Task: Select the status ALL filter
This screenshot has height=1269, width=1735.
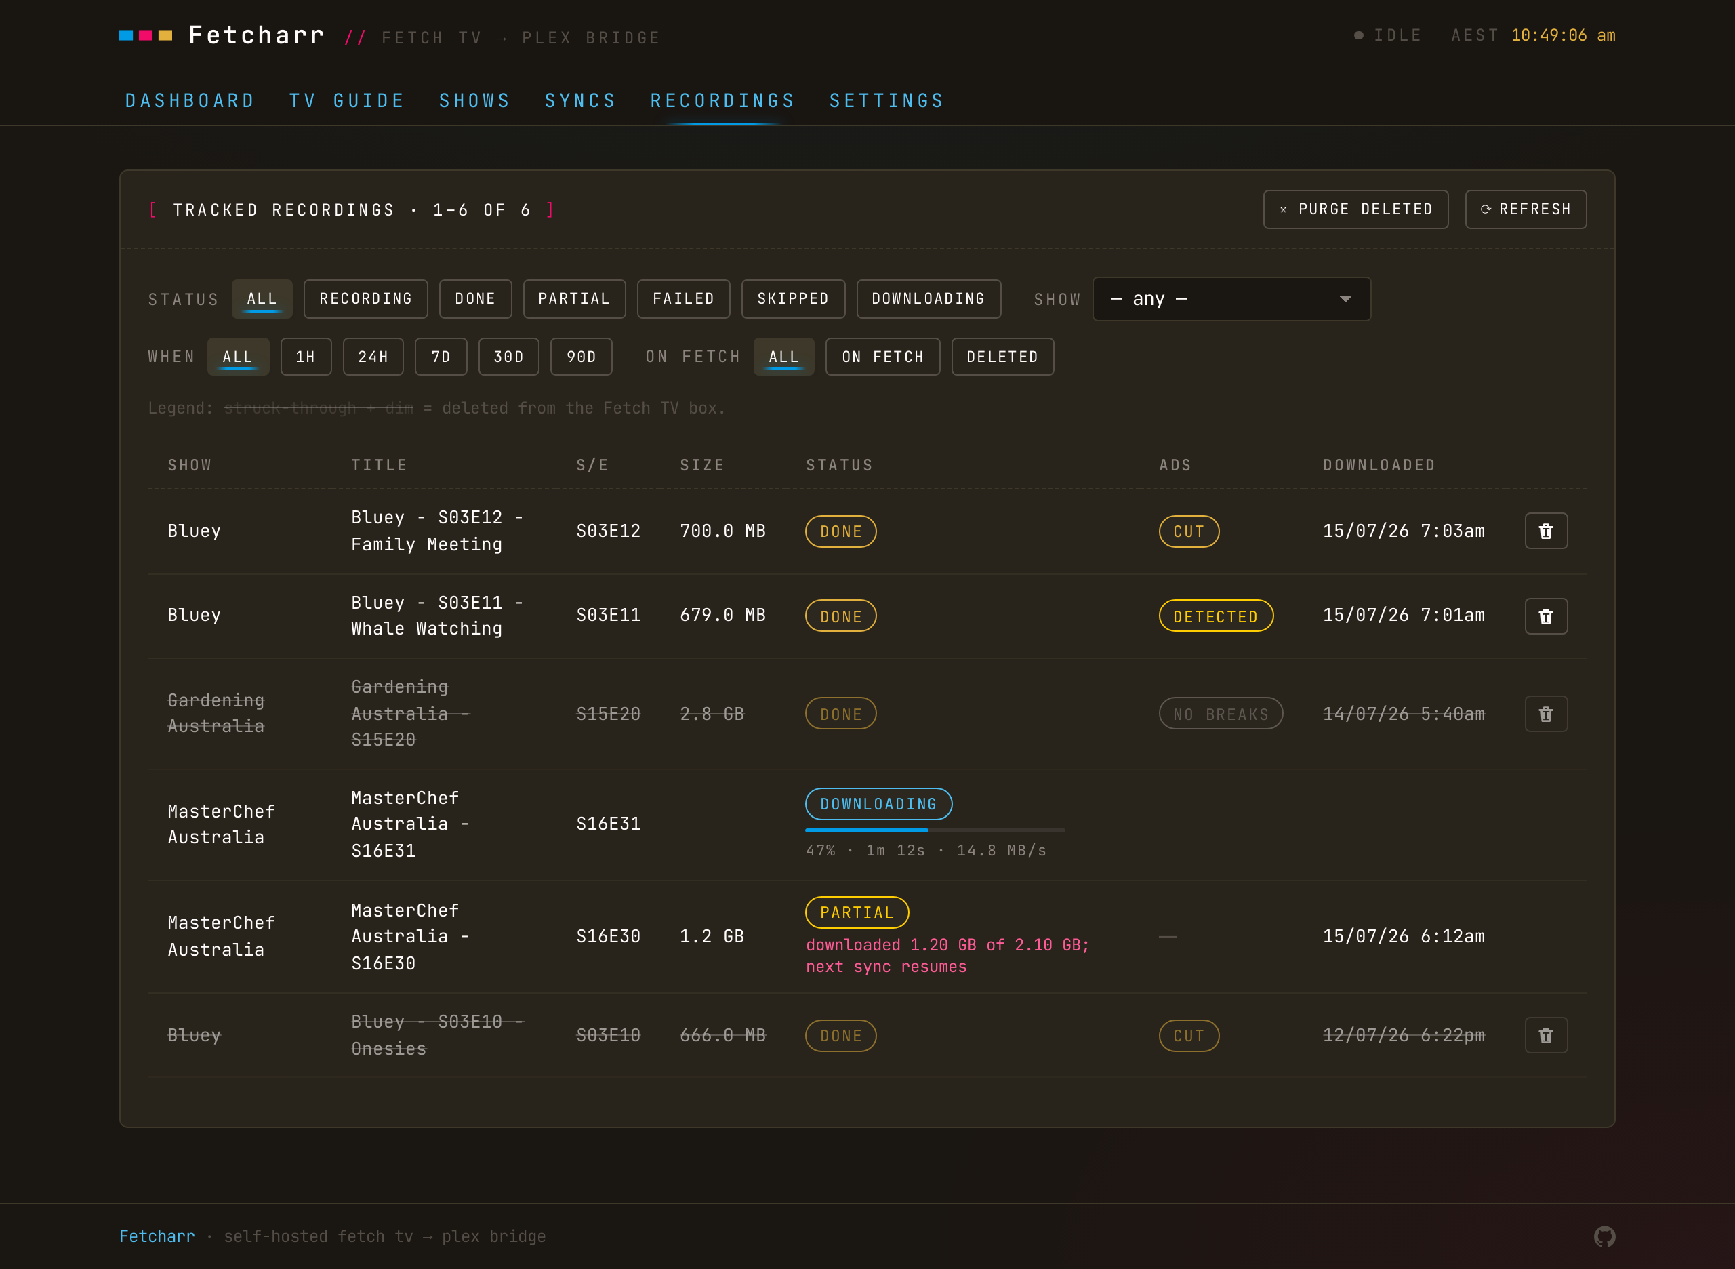Action: coord(262,299)
